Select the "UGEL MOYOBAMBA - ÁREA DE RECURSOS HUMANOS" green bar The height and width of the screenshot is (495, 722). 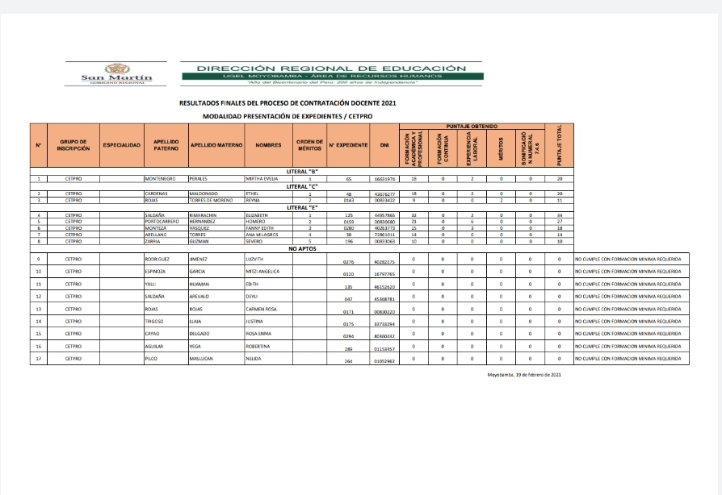[333, 76]
